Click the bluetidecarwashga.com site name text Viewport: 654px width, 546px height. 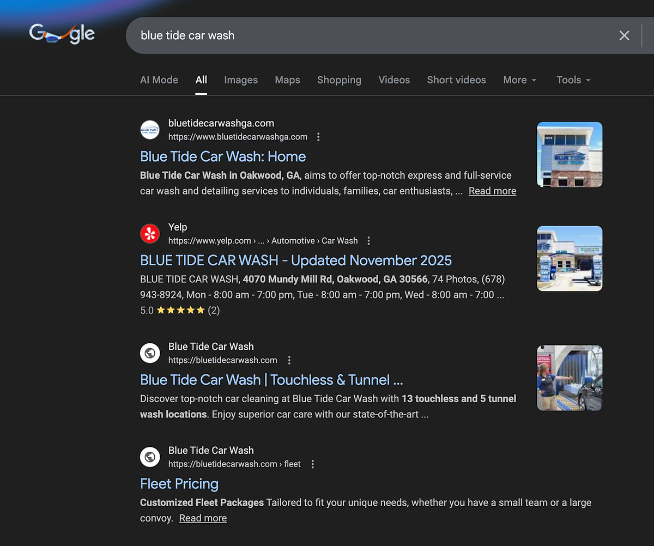coord(221,123)
